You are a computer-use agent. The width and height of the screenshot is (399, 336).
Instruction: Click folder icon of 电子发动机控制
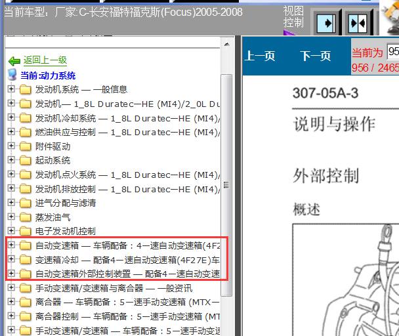point(26,232)
